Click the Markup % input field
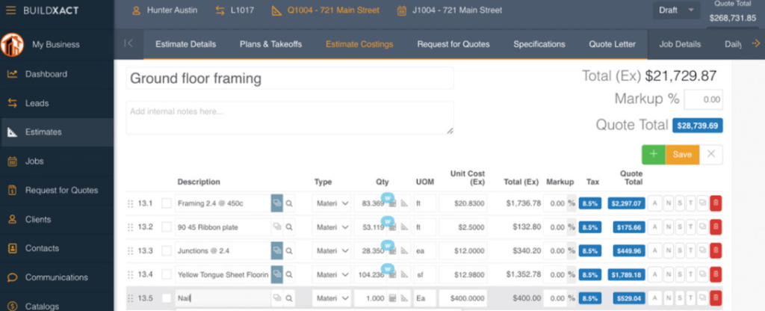 704,99
